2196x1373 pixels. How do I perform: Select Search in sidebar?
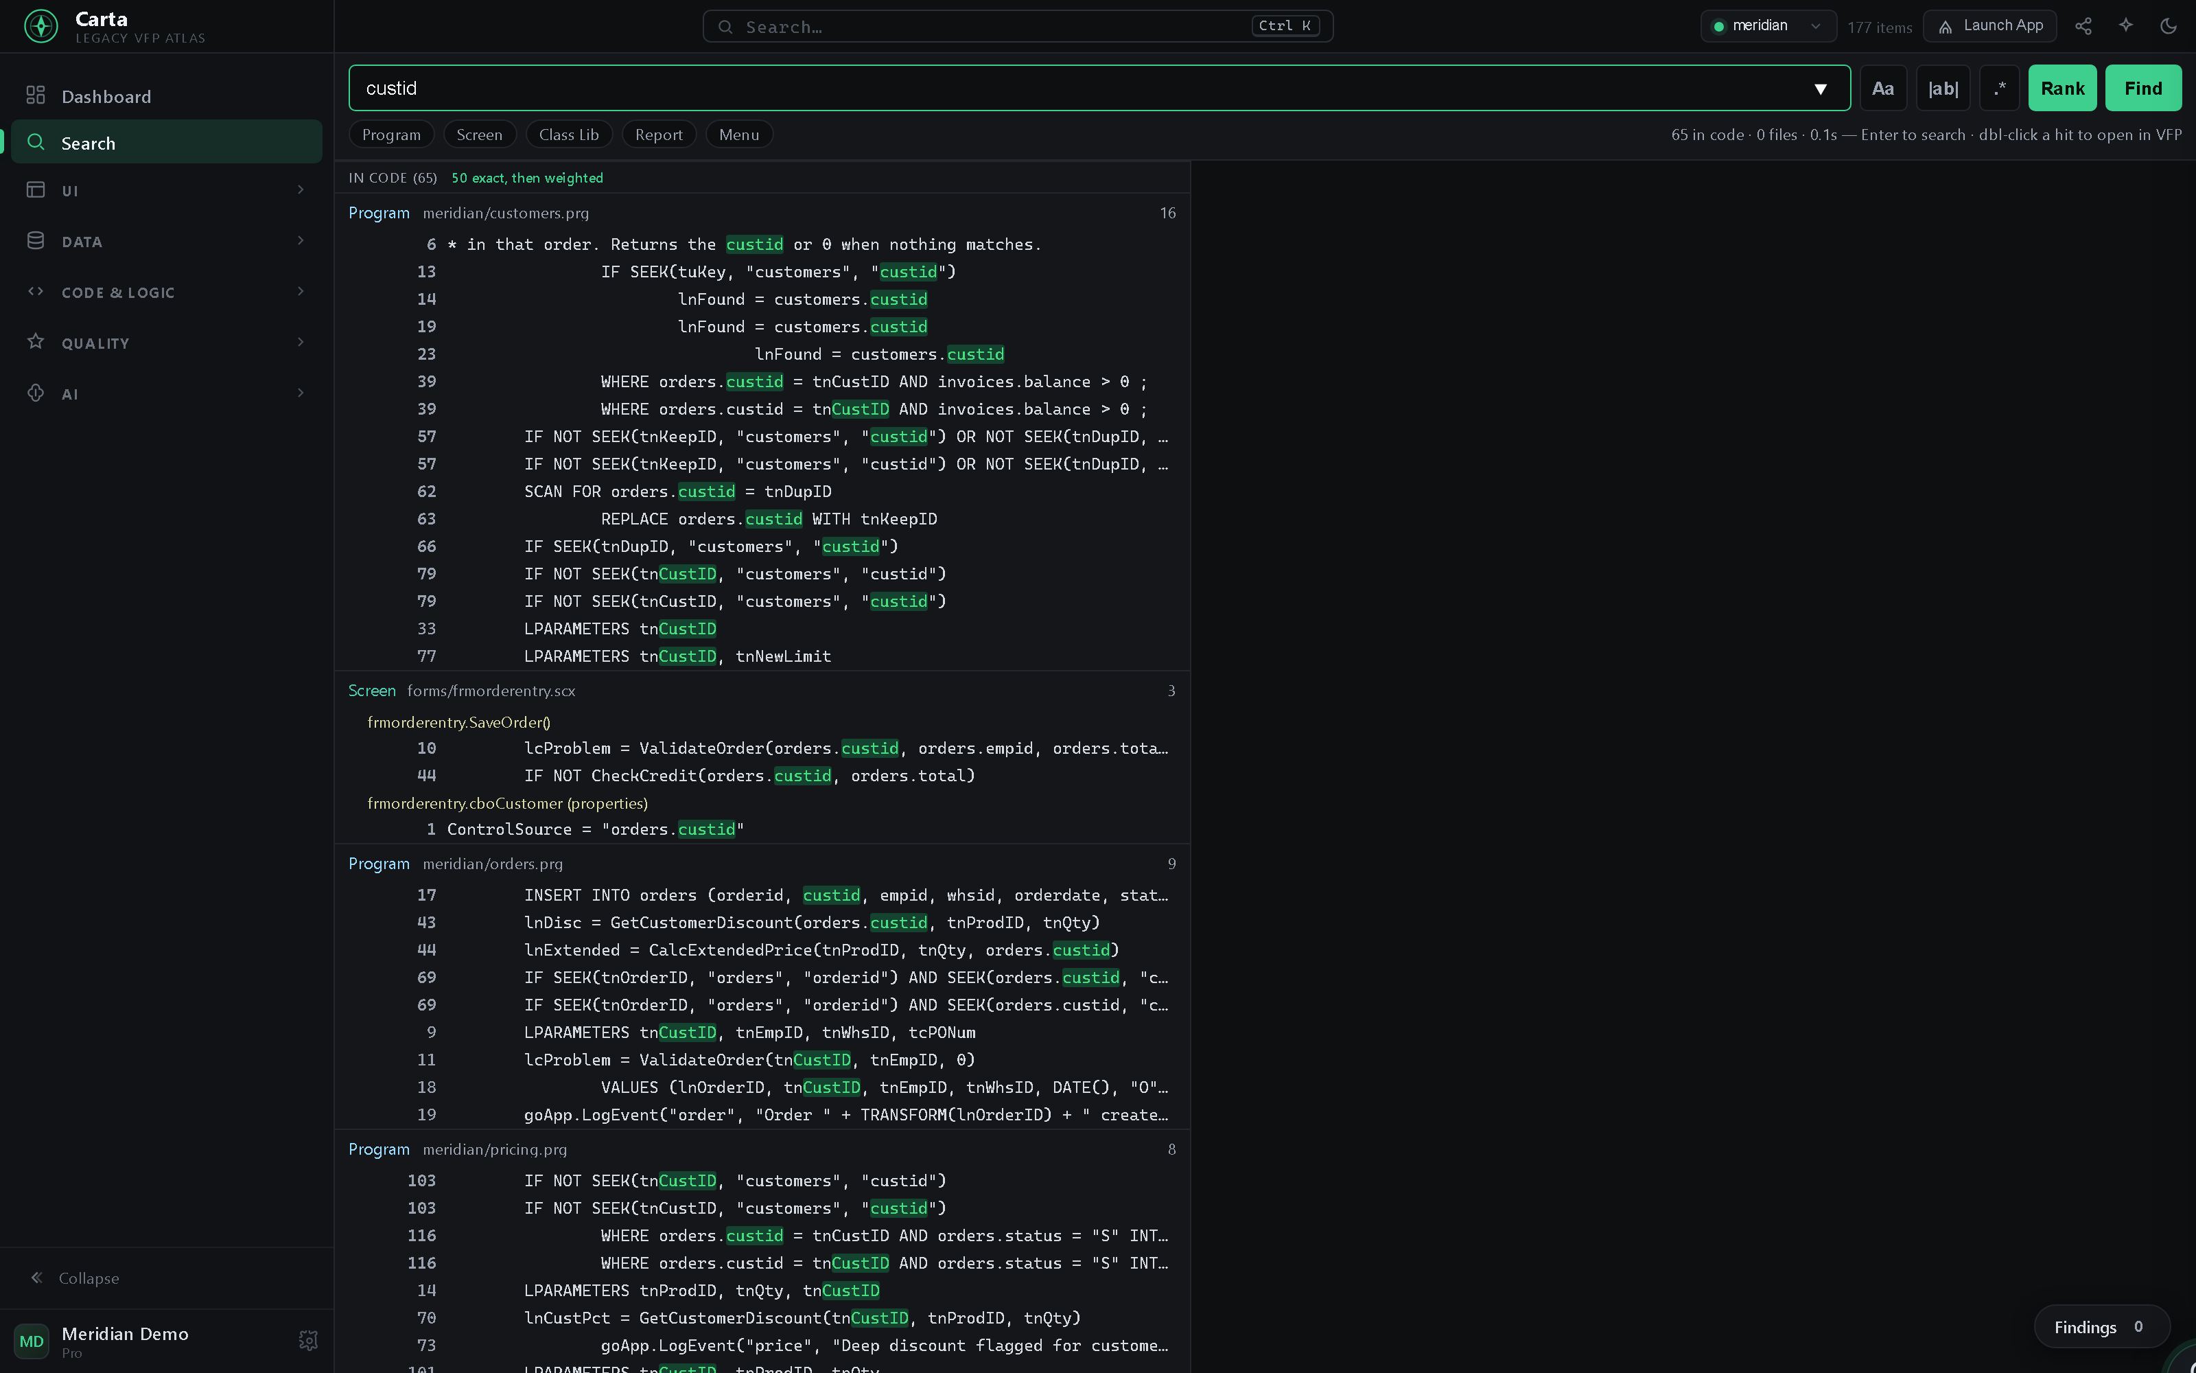[167, 143]
